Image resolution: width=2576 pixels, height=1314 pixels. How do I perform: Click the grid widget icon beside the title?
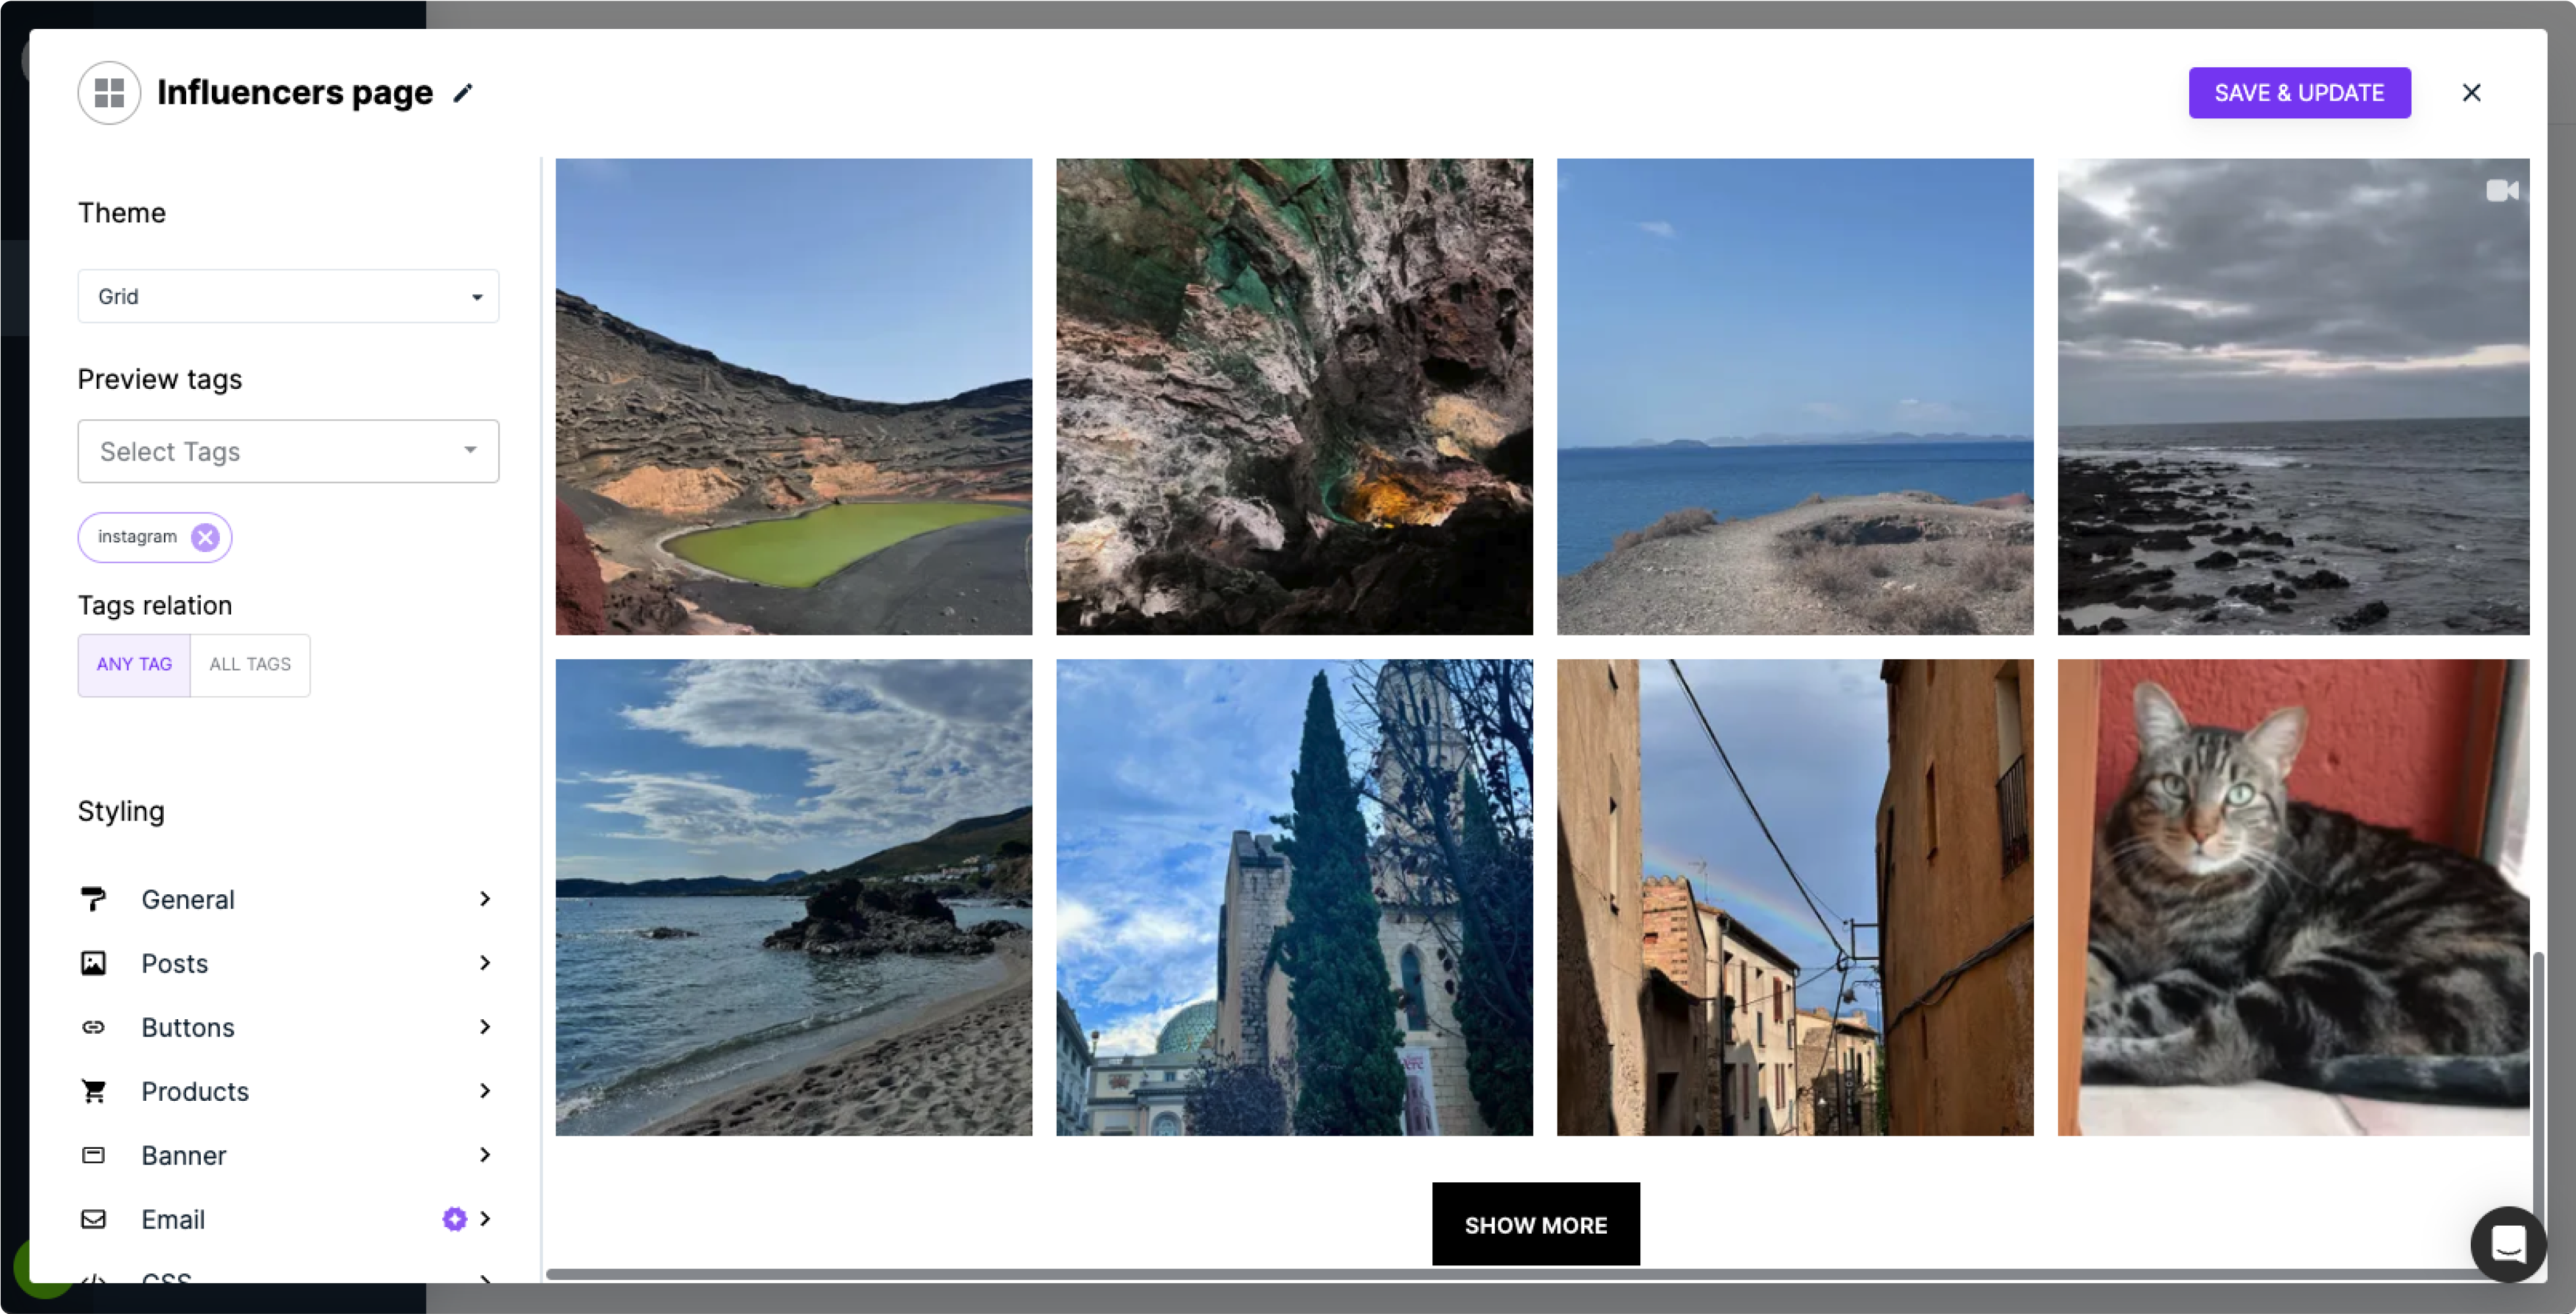[109, 93]
